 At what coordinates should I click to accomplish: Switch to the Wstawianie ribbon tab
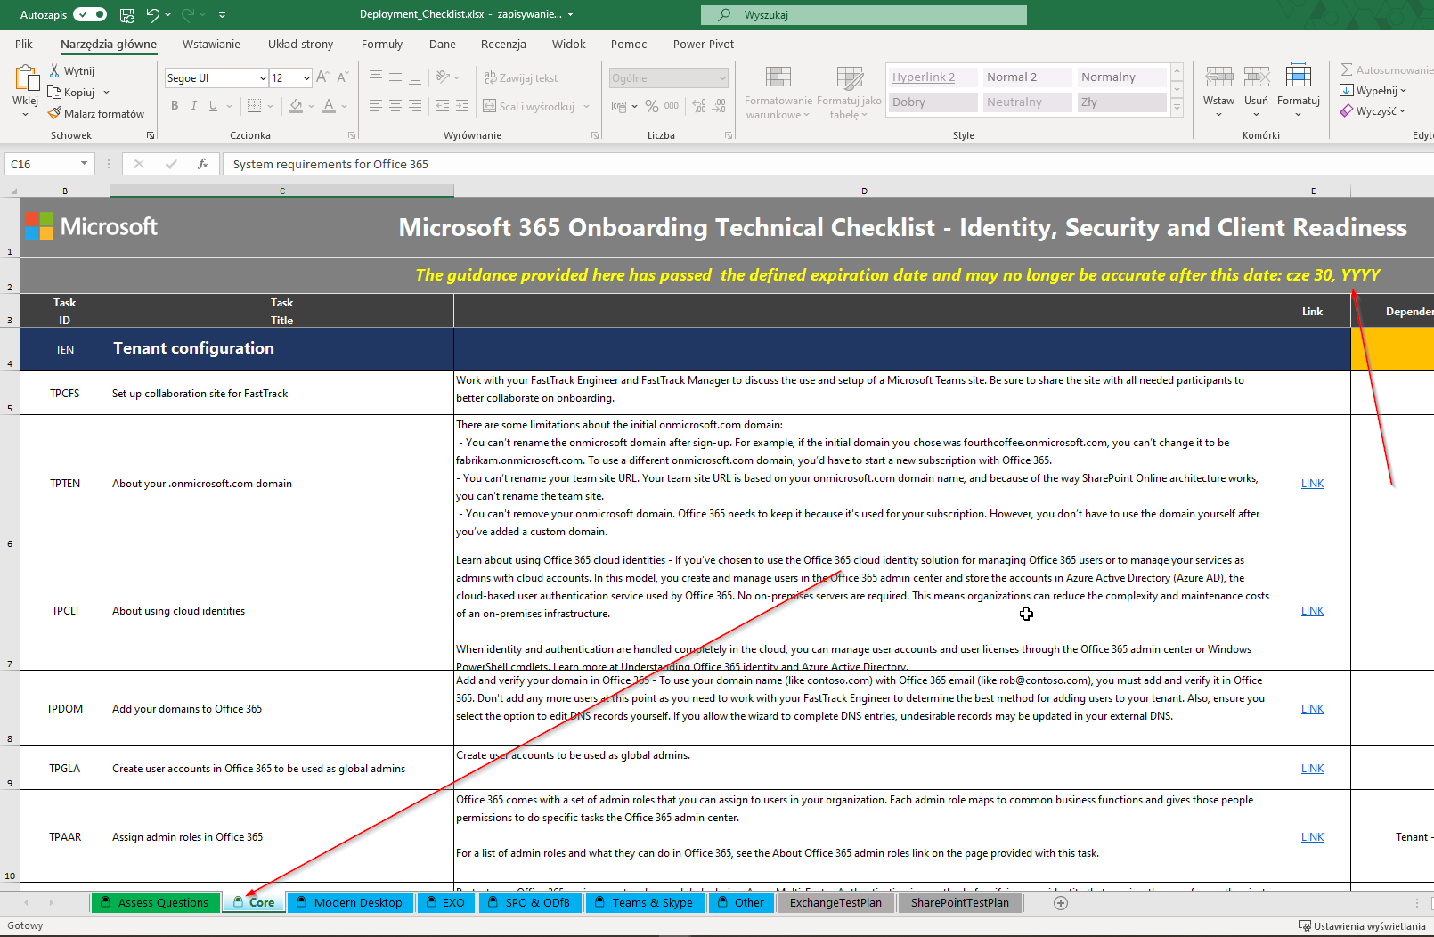(211, 44)
